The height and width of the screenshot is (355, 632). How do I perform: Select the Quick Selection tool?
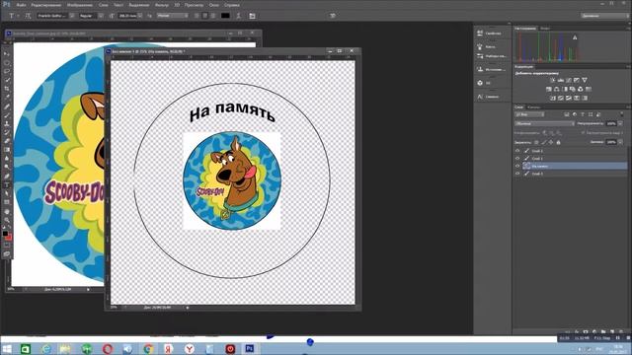pos(7,80)
